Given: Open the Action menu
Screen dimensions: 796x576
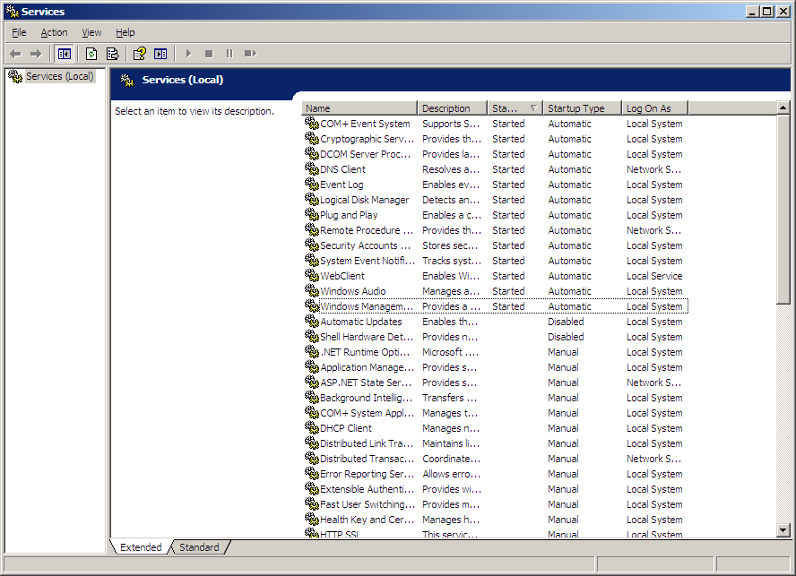Looking at the screenshot, I should pyautogui.click(x=54, y=32).
